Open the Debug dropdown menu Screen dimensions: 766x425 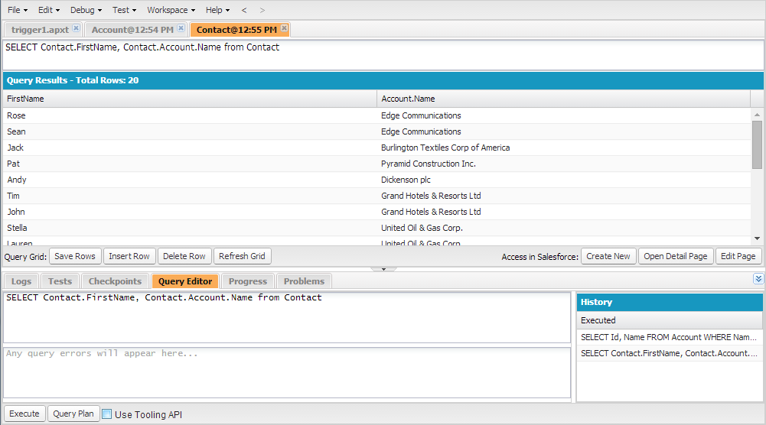(86, 10)
